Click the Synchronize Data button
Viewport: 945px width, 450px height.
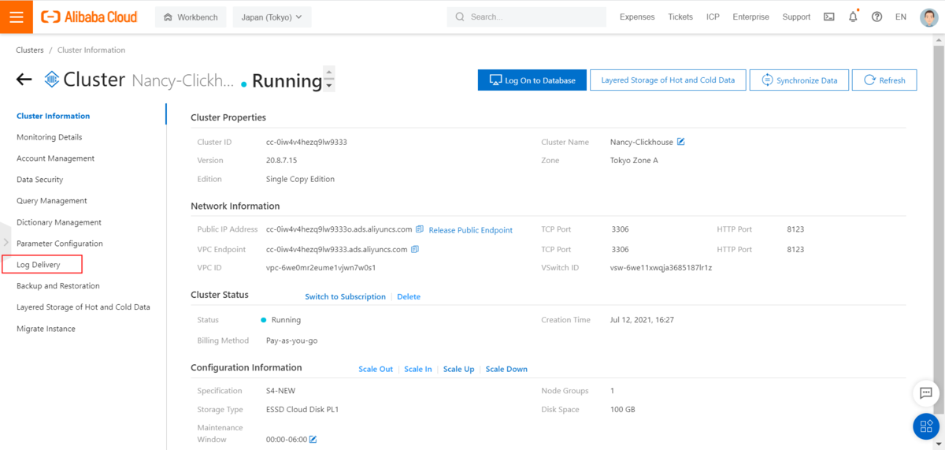[x=799, y=80]
